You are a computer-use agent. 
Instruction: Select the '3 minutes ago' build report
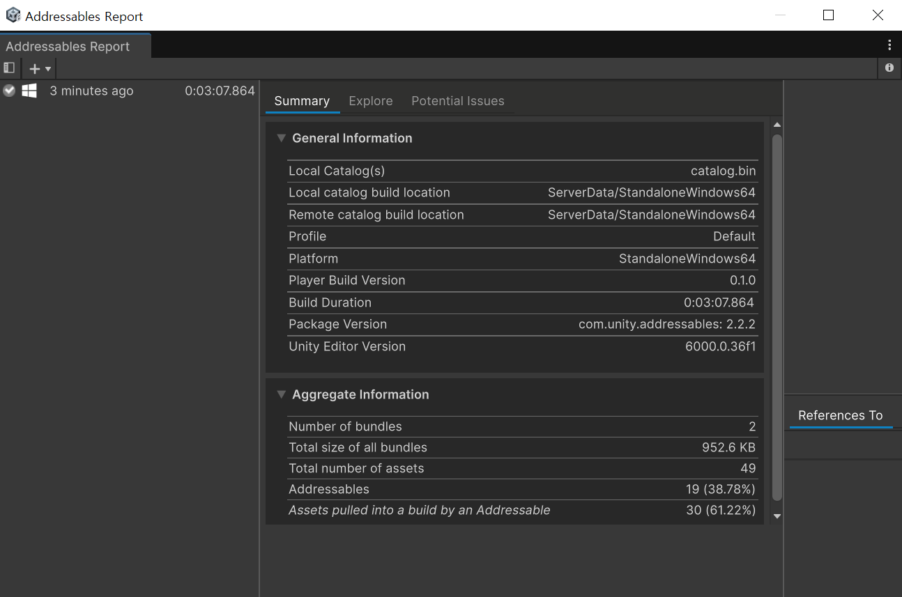pyautogui.click(x=91, y=91)
